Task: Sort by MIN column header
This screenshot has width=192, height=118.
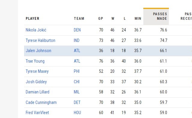Action: 138,19
